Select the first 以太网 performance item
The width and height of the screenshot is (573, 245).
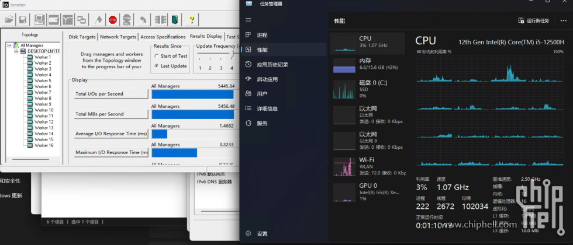[367, 115]
